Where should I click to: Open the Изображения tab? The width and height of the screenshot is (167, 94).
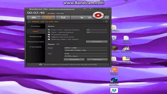(x=35, y=37)
